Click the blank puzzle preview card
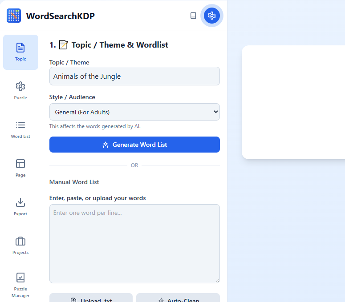Viewport: 345px width, 302px height. [x=294, y=102]
